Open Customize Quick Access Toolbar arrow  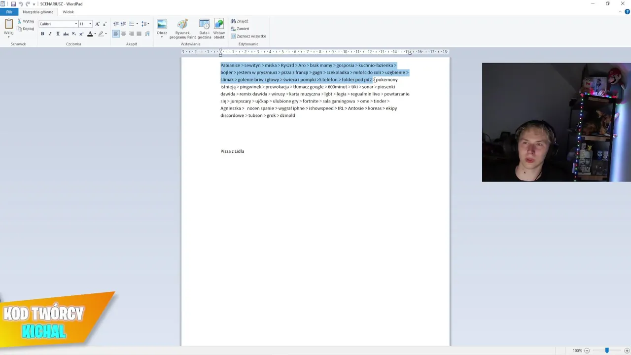pyautogui.click(x=34, y=4)
